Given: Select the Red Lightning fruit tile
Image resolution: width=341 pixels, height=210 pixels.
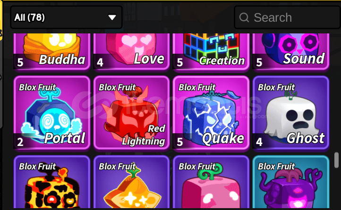Looking at the screenshot, I should 132,113.
